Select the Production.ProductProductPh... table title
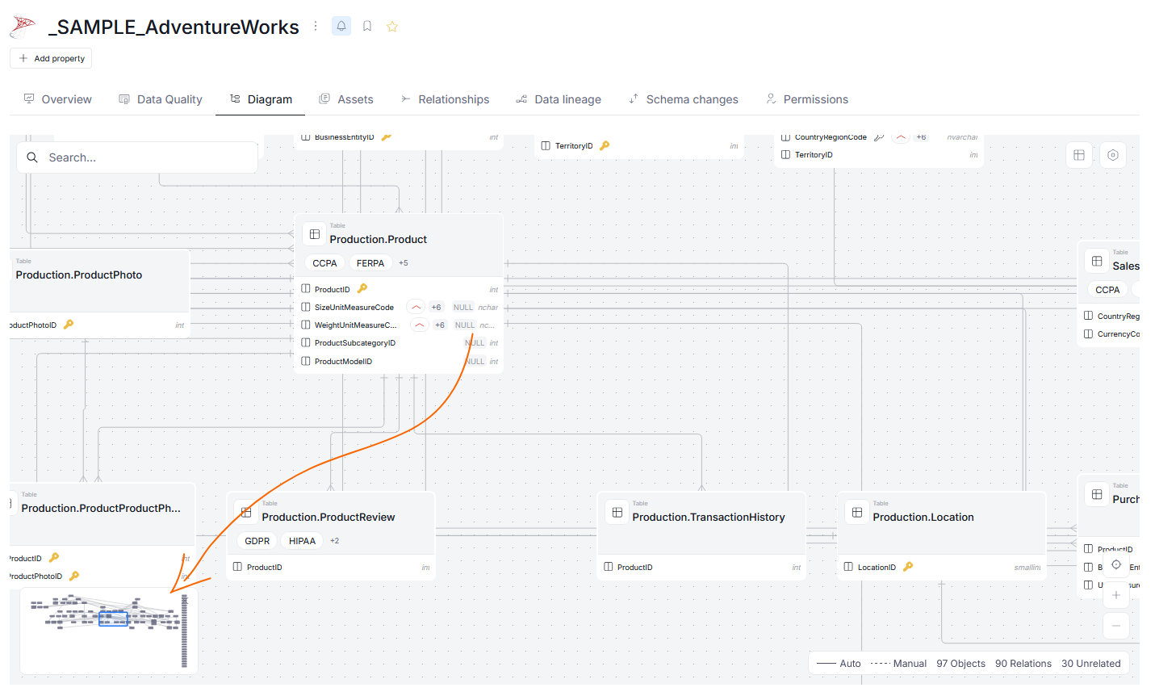Screen dimensions: 1155x696 point(101,508)
